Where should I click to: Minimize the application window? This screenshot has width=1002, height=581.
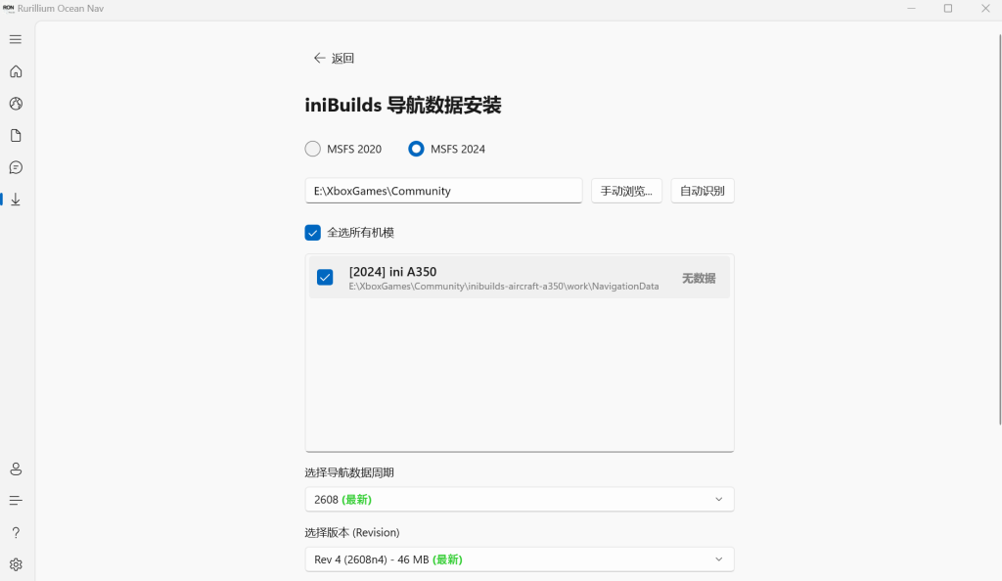coord(911,8)
